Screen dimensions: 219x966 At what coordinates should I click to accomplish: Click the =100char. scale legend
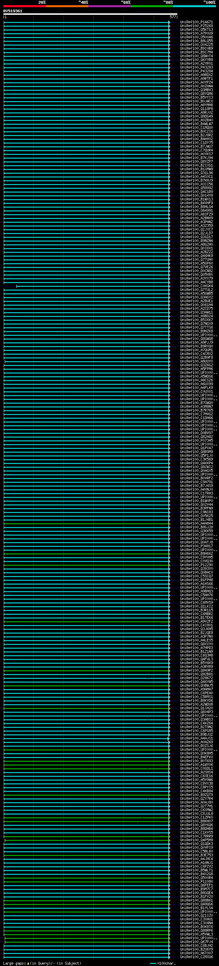point(162,963)
